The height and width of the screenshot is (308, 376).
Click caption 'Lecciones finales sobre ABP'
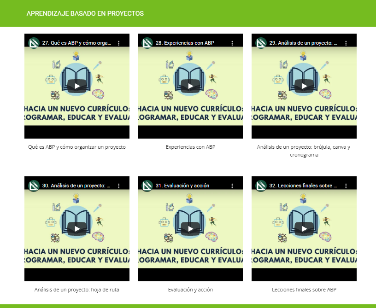tap(304, 290)
